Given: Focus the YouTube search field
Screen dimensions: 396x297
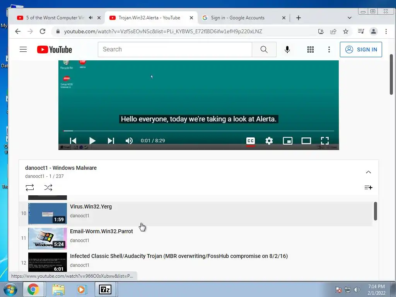Looking at the screenshot, I should pos(175,49).
